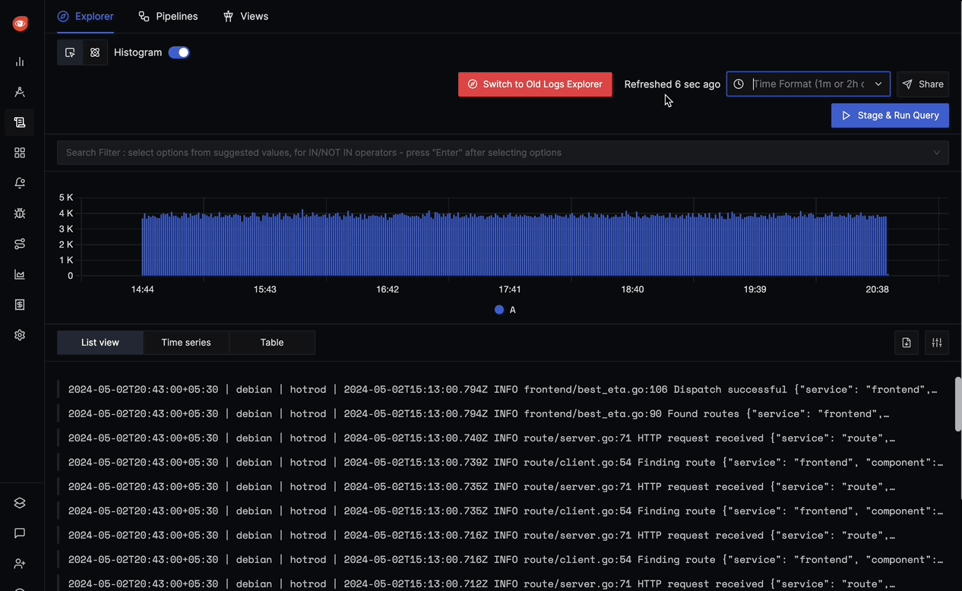This screenshot has height=591, width=962.
Task: Click the Search Filter input box
Action: pyautogui.click(x=503, y=153)
